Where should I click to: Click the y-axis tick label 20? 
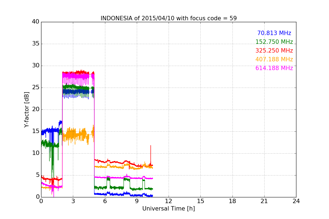pyautogui.click(x=36, y=109)
